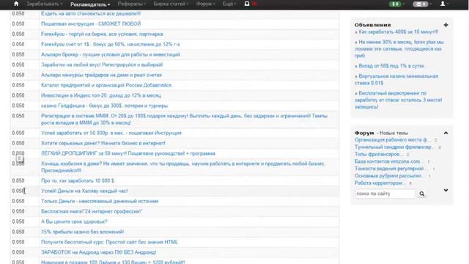
Task: Open announcement 'Бесплатный видеотренинг по заработку'
Action: 399,100
